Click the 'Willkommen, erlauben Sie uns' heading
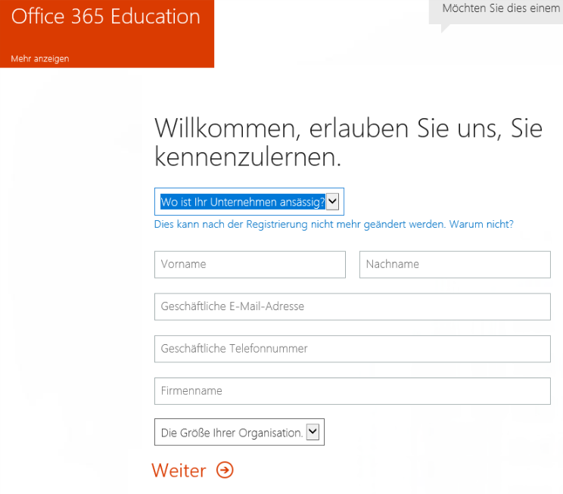This screenshot has height=494, width=563. (348, 142)
